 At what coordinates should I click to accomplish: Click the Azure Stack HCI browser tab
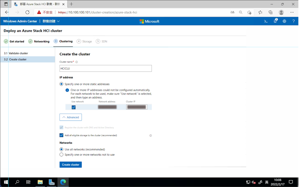tap(39, 4)
